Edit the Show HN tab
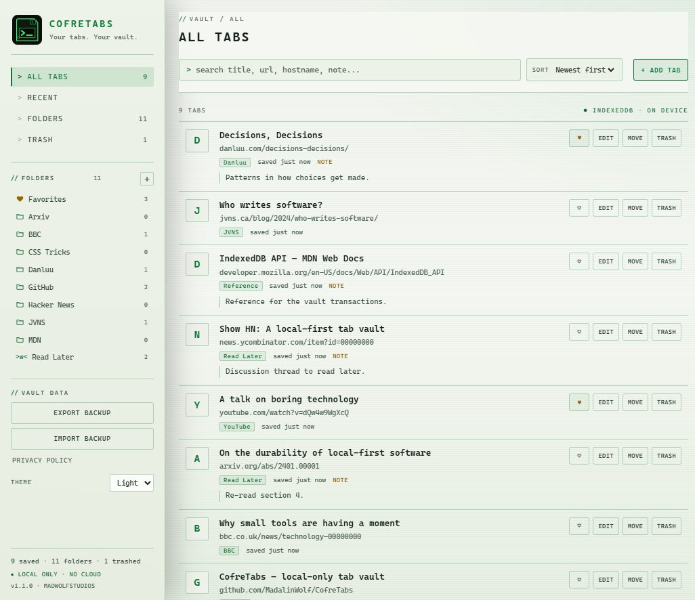Viewport: 695px width, 600px height. point(606,332)
